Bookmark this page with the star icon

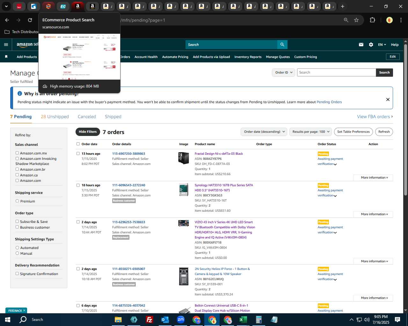pyautogui.click(x=356, y=20)
